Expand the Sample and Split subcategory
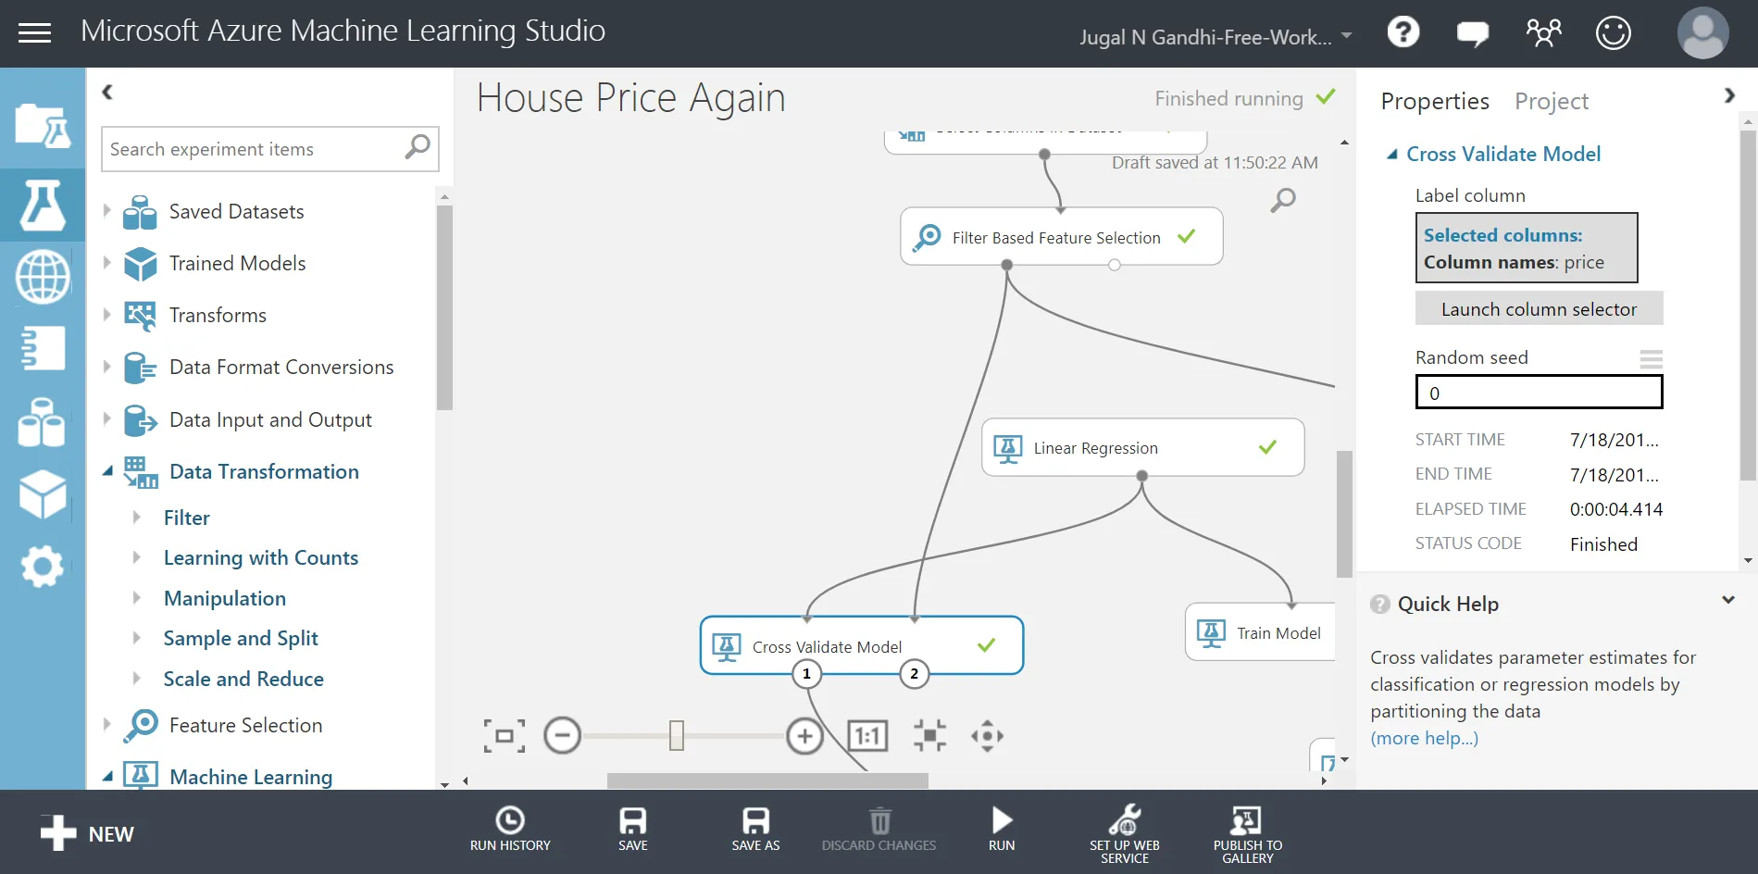1758x874 pixels. coord(137,638)
